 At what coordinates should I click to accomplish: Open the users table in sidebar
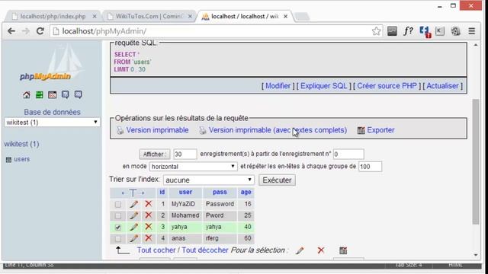point(22,159)
